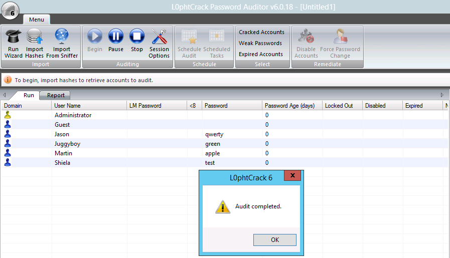450x258 pixels.
Task: Select Weak Passwords
Action: click(x=260, y=43)
